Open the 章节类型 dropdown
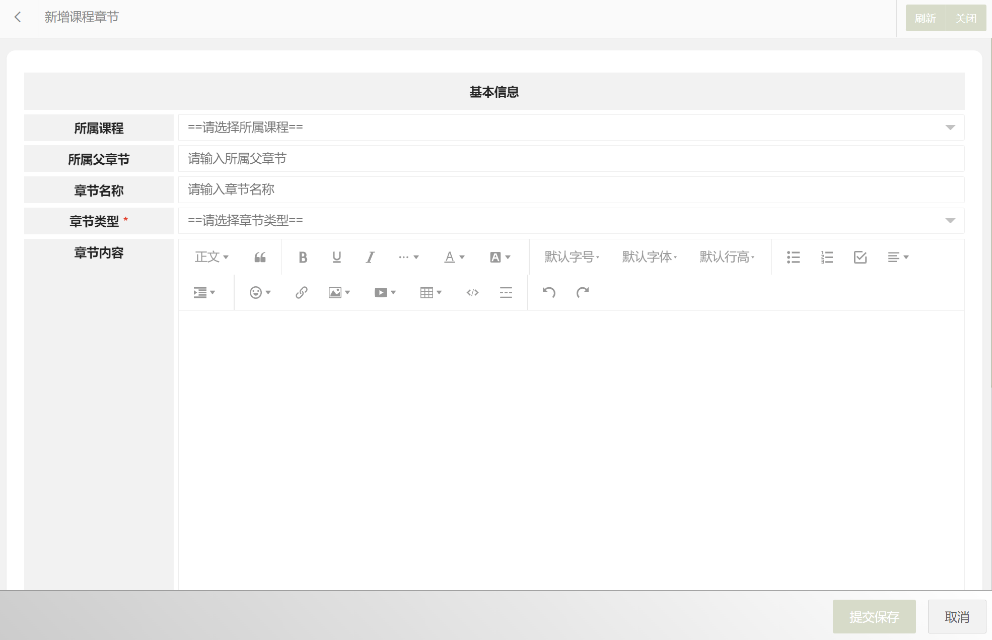The height and width of the screenshot is (640, 992). point(571,221)
